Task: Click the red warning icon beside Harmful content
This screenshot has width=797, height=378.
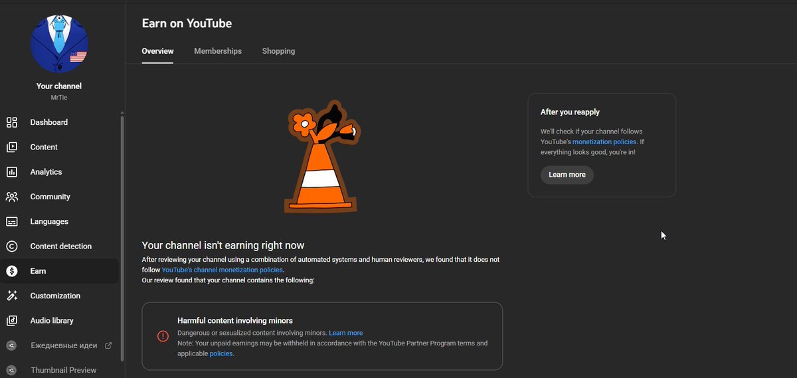Action: pyautogui.click(x=163, y=336)
